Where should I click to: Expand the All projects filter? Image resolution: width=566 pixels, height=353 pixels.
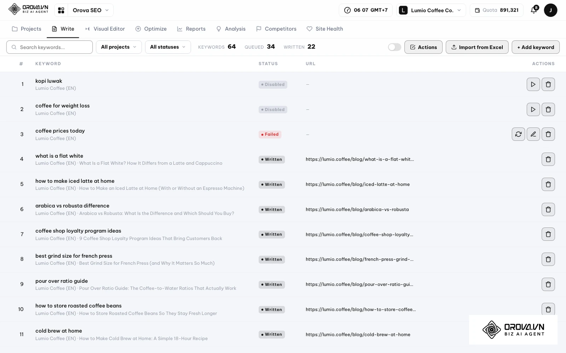[x=119, y=47]
